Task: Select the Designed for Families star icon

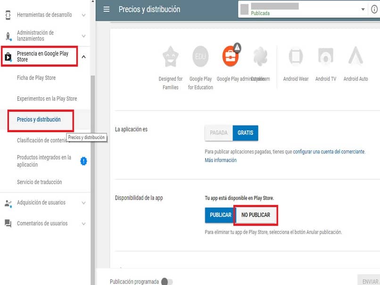Action: 170,56
